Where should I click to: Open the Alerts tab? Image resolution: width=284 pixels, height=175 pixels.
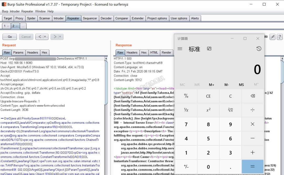pyautogui.click(x=195, y=18)
